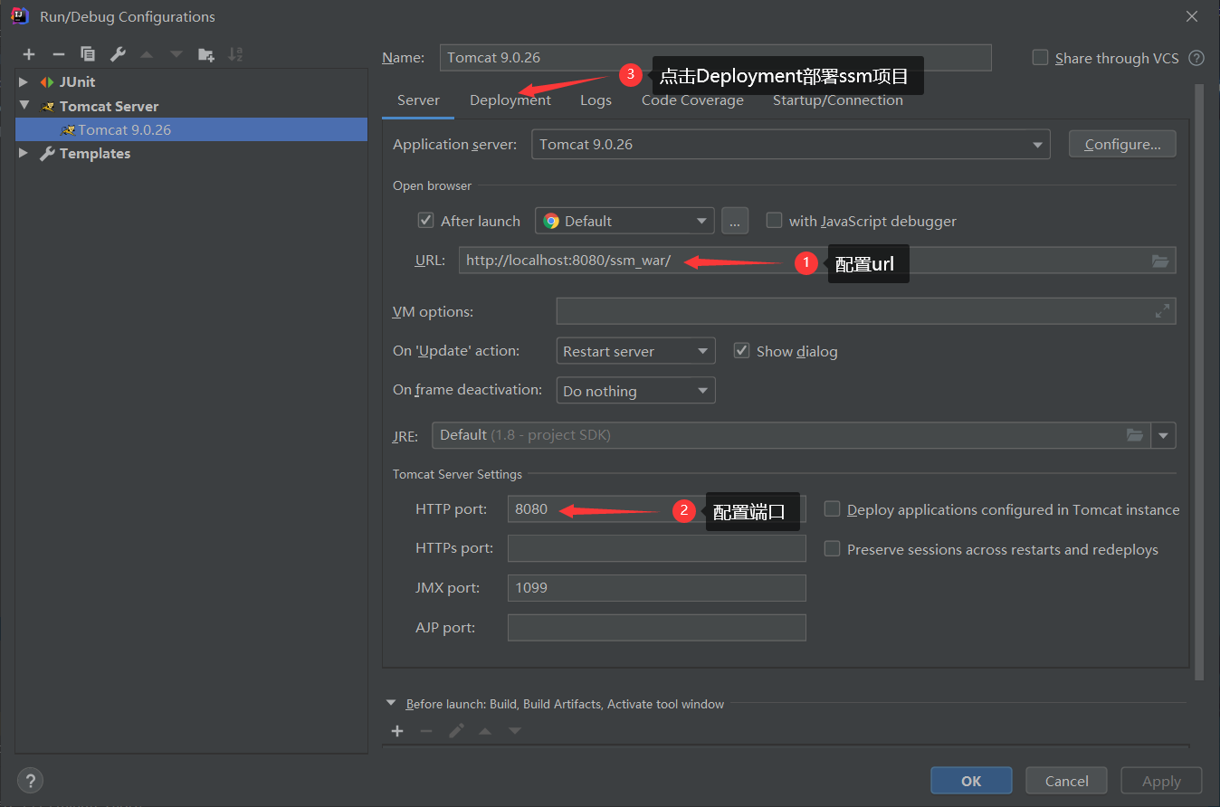1220x807 pixels.
Task: Expand the JUnit node in the tree
Action: coord(24,81)
